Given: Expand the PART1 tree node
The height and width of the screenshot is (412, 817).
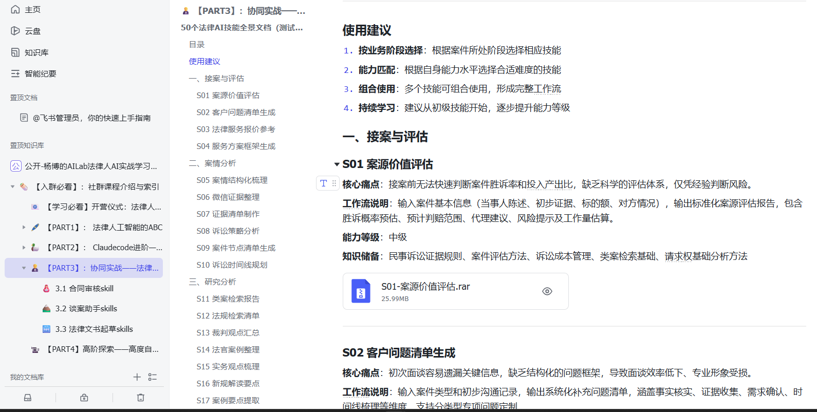Looking at the screenshot, I should (x=24, y=227).
